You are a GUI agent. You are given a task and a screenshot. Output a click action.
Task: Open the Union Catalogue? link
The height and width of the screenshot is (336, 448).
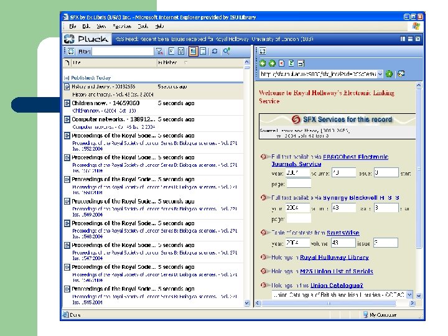(x=337, y=285)
